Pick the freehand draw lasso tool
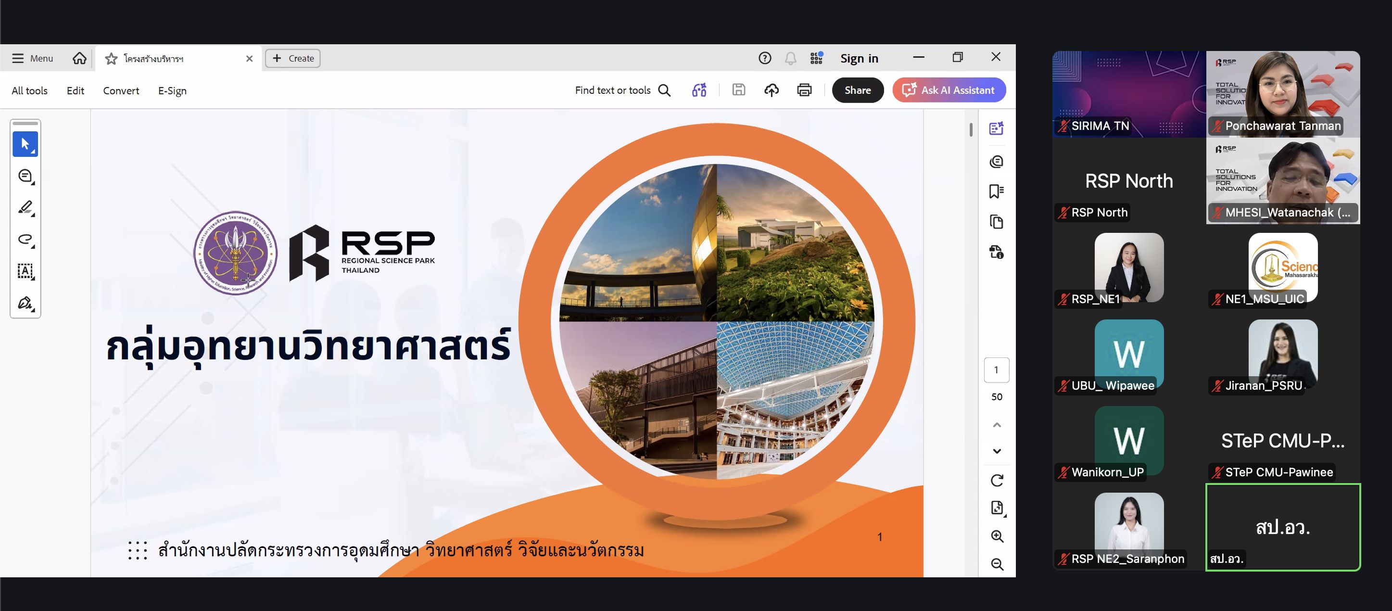This screenshot has height=611, width=1392. tap(25, 239)
